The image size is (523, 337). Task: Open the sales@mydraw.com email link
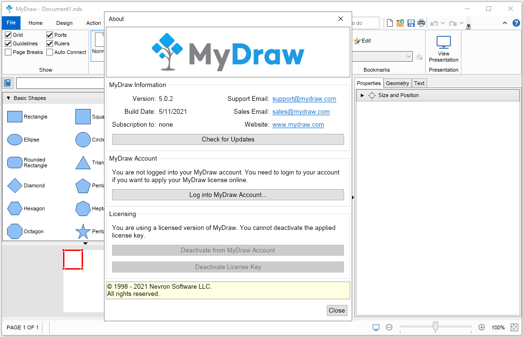301,111
